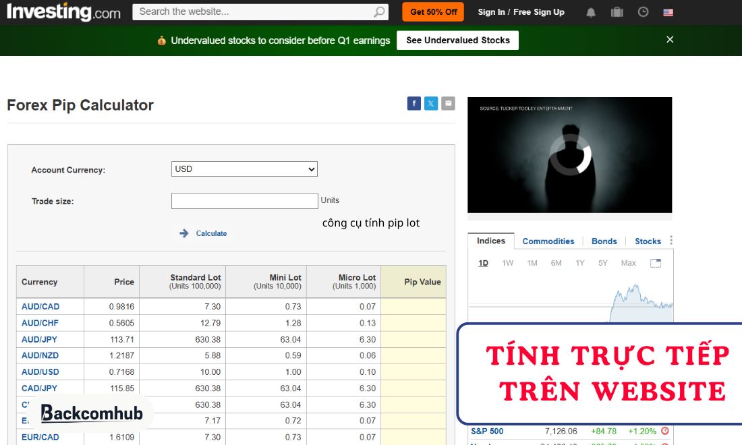The image size is (742, 445).
Task: Click the video ad thumbnail
Action: tap(570, 154)
